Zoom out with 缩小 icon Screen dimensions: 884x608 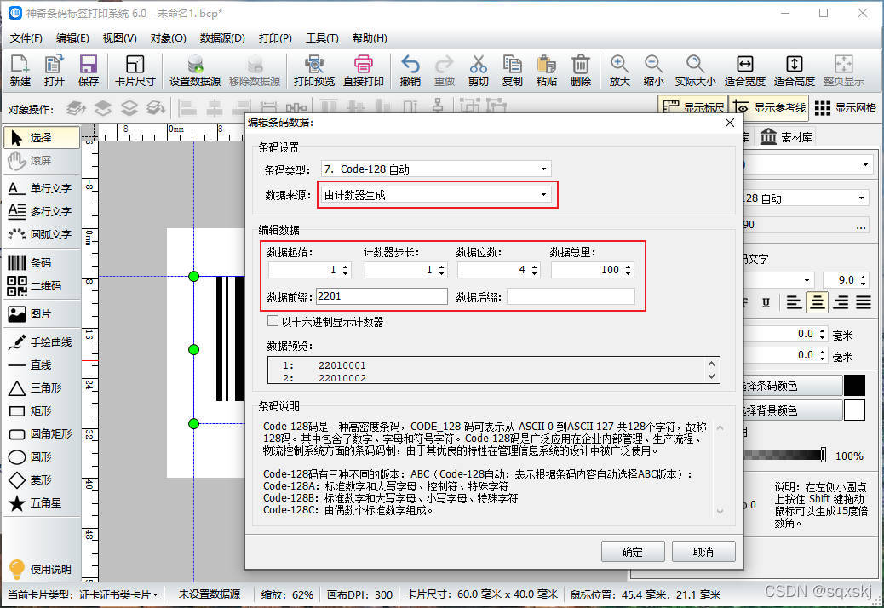(x=653, y=71)
